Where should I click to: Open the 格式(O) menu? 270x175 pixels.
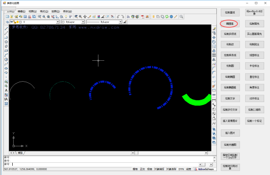click(44, 11)
